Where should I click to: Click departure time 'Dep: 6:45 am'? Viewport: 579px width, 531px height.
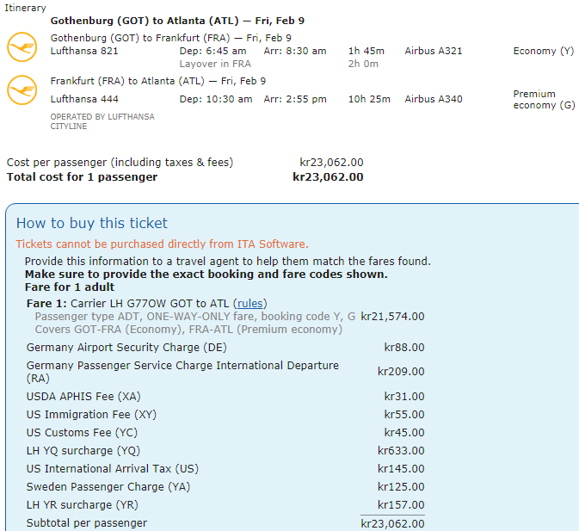point(213,51)
